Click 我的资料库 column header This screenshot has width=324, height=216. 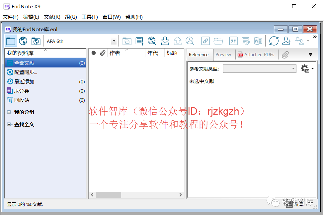click(45, 53)
